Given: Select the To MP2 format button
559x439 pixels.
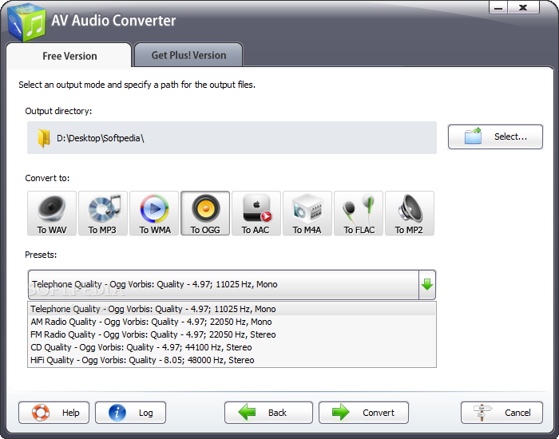Looking at the screenshot, I should tap(410, 213).
